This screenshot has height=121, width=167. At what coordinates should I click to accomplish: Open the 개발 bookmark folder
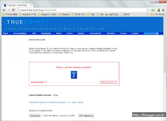pos(90,14)
